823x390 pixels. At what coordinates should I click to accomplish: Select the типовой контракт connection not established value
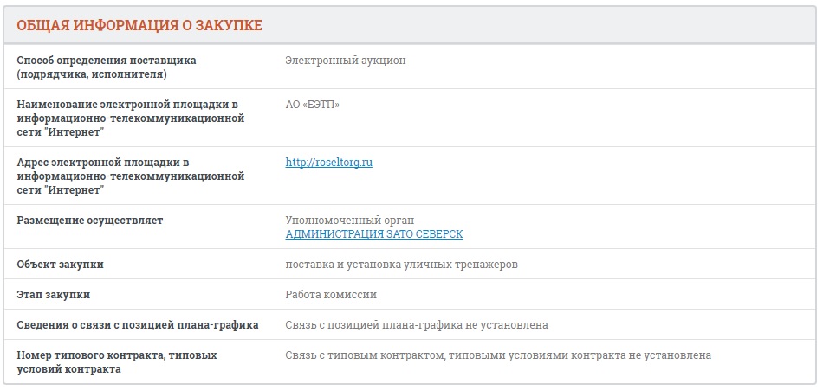tap(498, 355)
